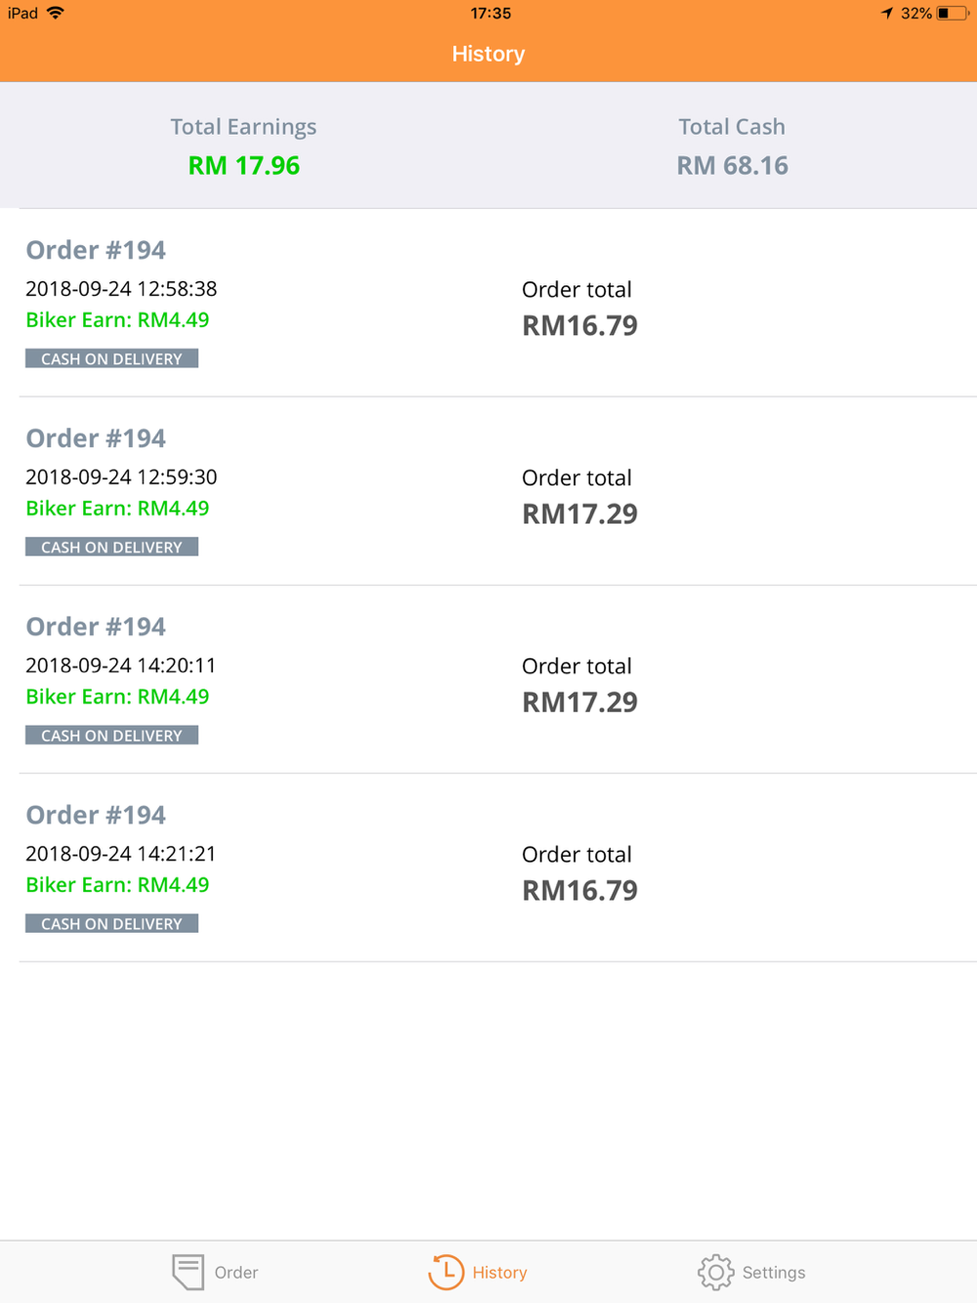Tap the location arrow status icon
Image resolution: width=977 pixels, height=1303 pixels.
[887, 13]
